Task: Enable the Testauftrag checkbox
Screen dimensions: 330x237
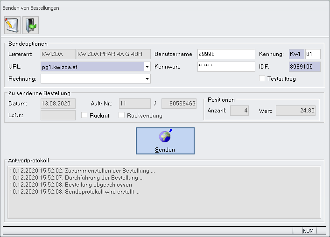Action: click(262, 78)
